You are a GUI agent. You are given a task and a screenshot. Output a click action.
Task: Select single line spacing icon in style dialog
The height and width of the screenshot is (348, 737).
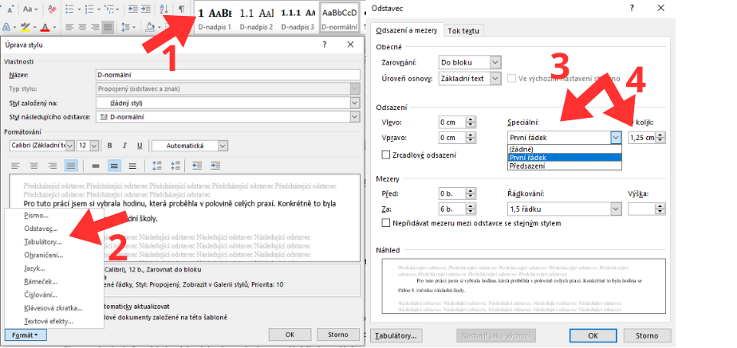coord(96,166)
